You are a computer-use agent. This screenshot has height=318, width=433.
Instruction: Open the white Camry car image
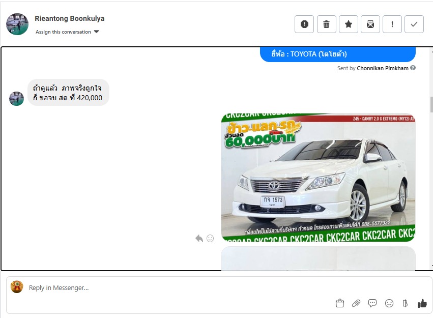(318, 178)
